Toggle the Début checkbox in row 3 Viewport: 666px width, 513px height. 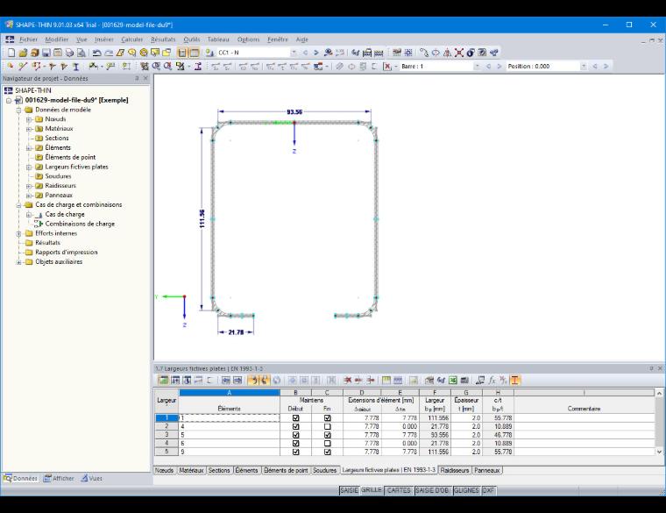295,435
